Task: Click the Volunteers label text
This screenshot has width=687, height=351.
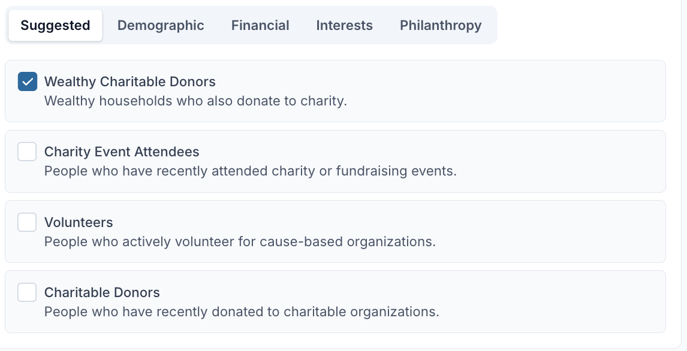Action: coord(79,222)
